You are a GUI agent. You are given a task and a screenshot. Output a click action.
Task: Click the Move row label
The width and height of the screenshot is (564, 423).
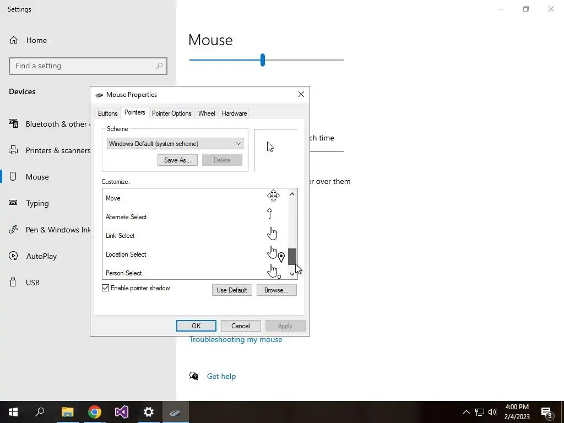113,198
